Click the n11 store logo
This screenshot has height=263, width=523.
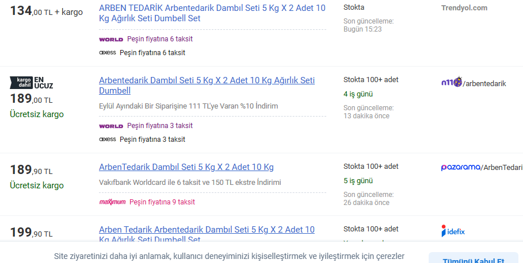451,83
